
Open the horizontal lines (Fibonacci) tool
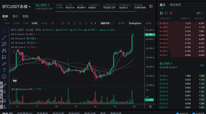click(x=4, y=44)
